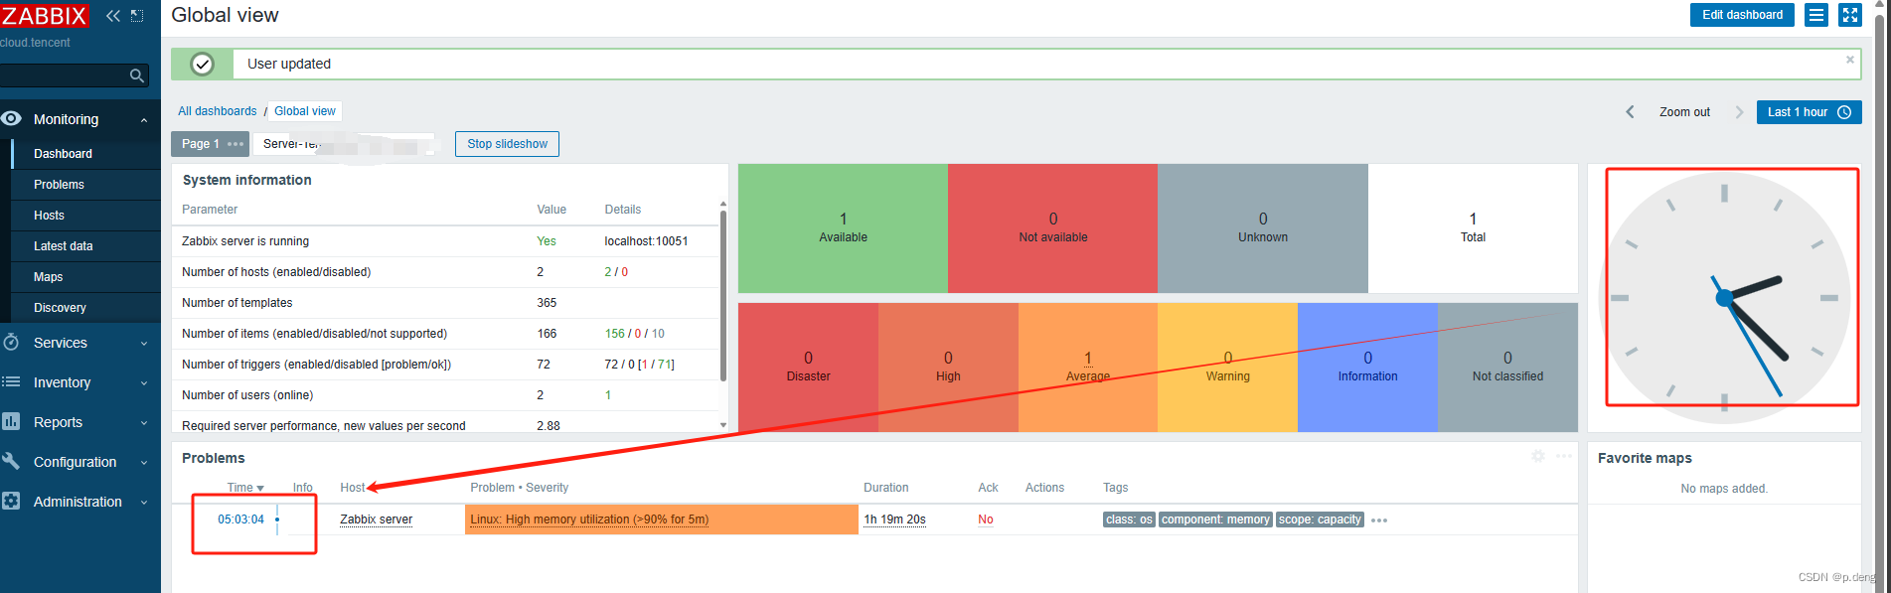Click the Available hosts green tile
The height and width of the screenshot is (593, 1891).
point(843,228)
